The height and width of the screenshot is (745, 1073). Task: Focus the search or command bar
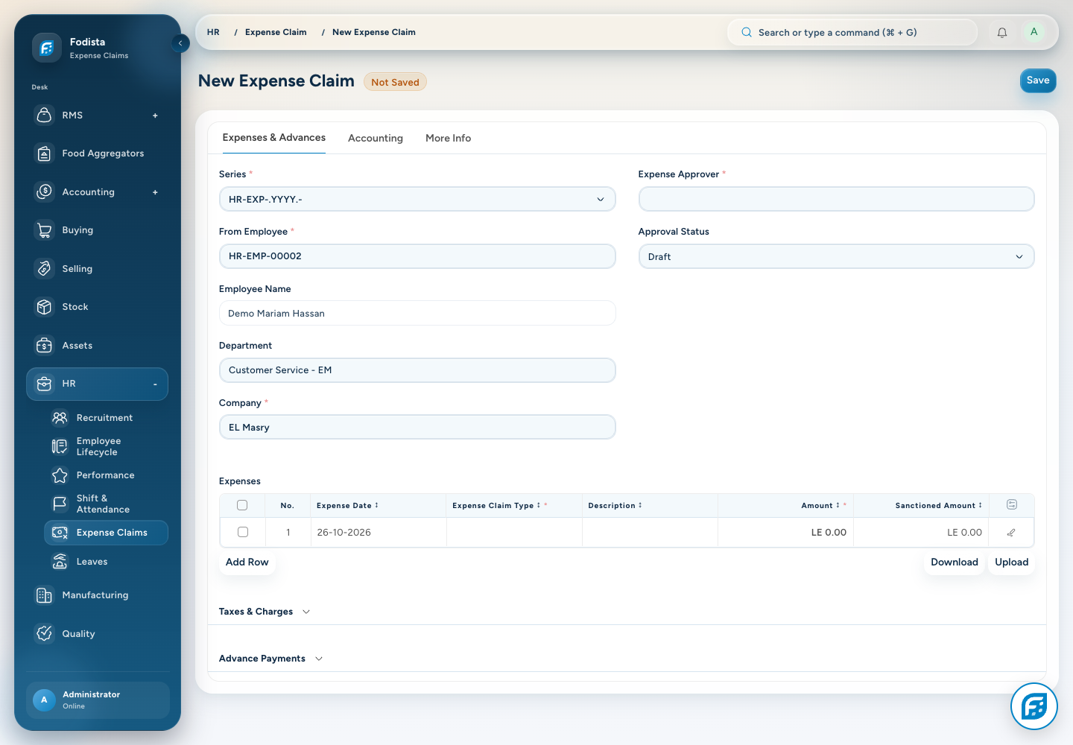point(852,33)
